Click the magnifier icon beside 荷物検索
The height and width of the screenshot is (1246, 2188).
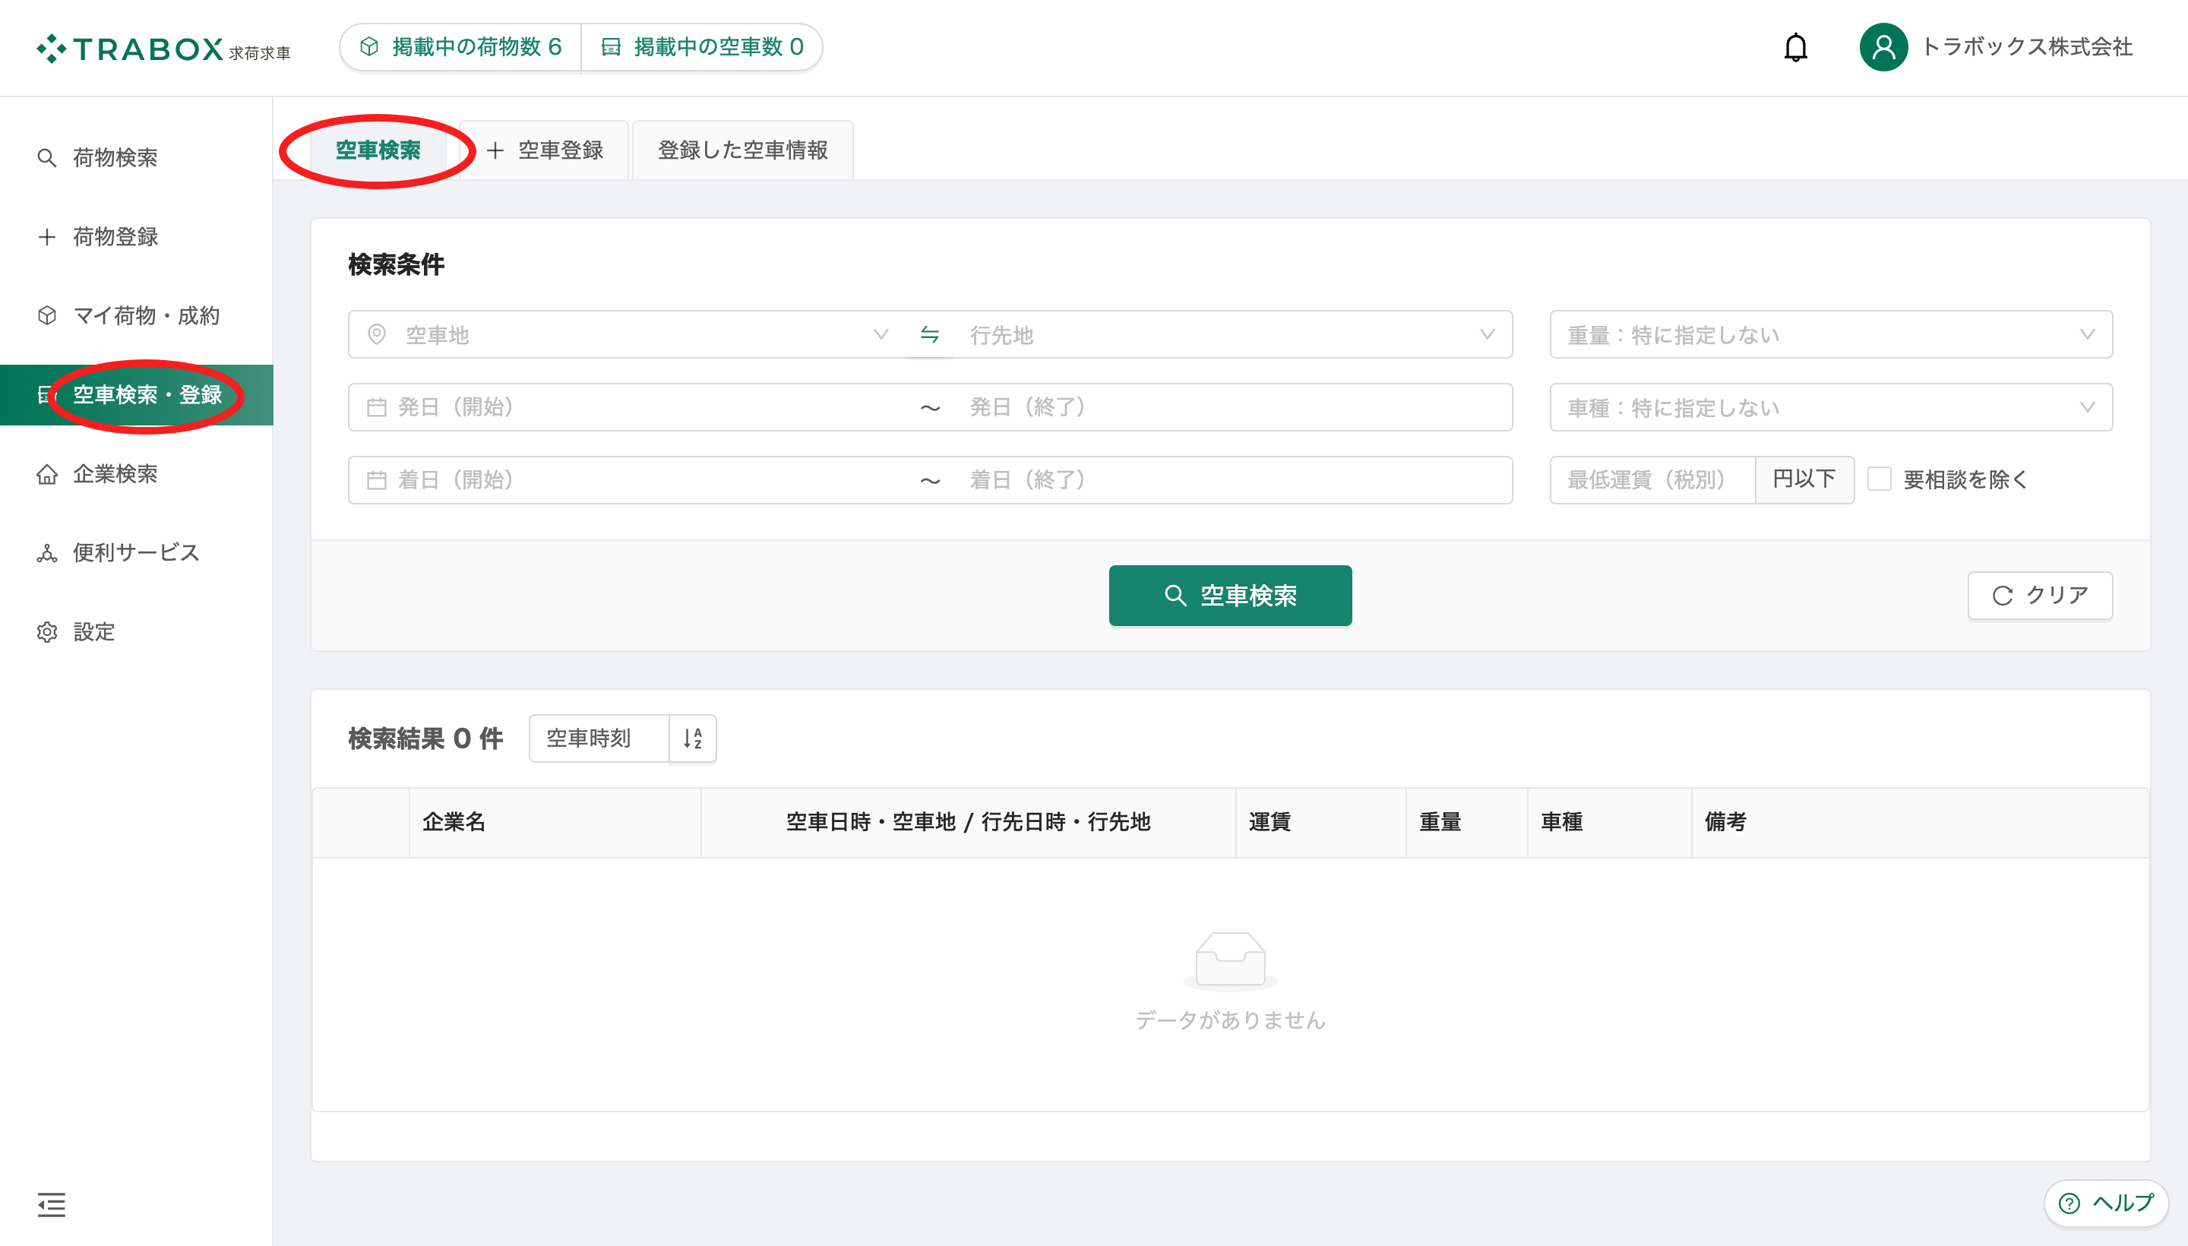pyautogui.click(x=47, y=157)
